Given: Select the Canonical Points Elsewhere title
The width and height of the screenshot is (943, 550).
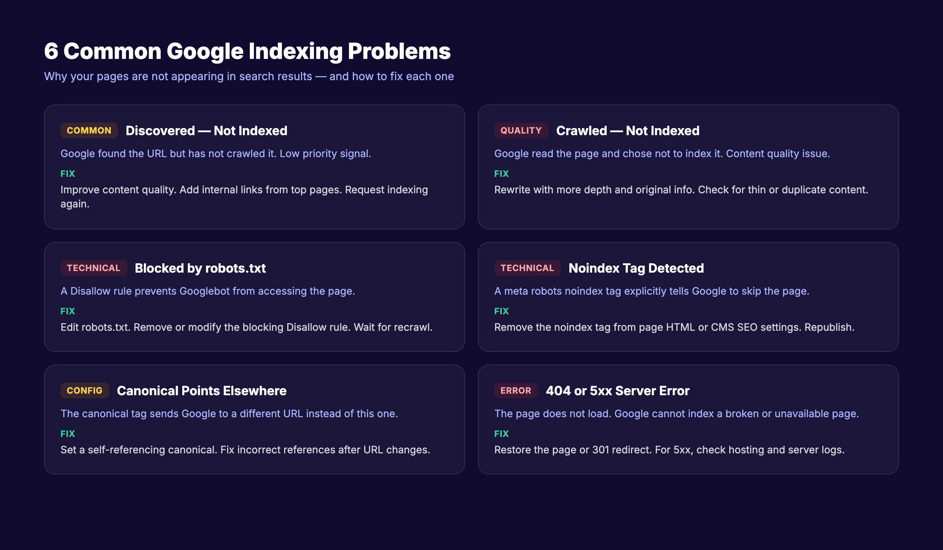Looking at the screenshot, I should (202, 391).
